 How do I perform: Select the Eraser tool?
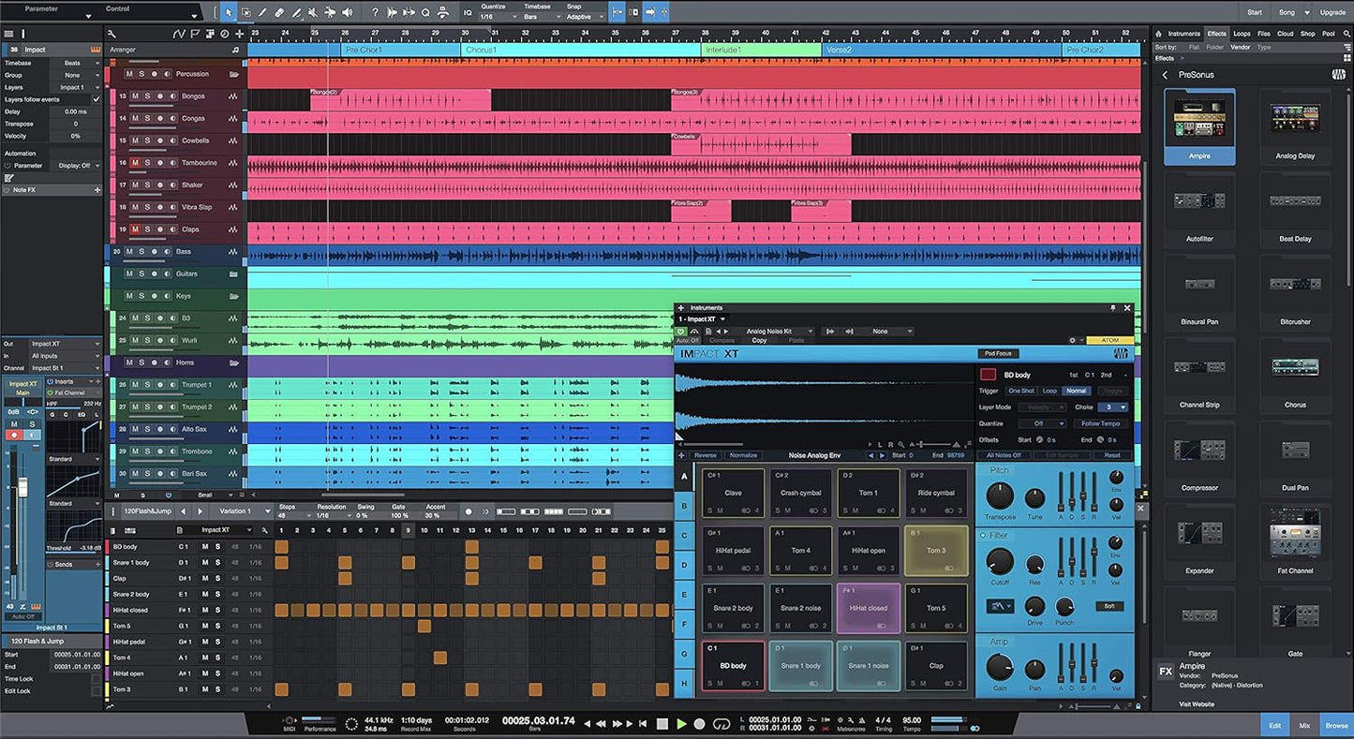[278, 12]
